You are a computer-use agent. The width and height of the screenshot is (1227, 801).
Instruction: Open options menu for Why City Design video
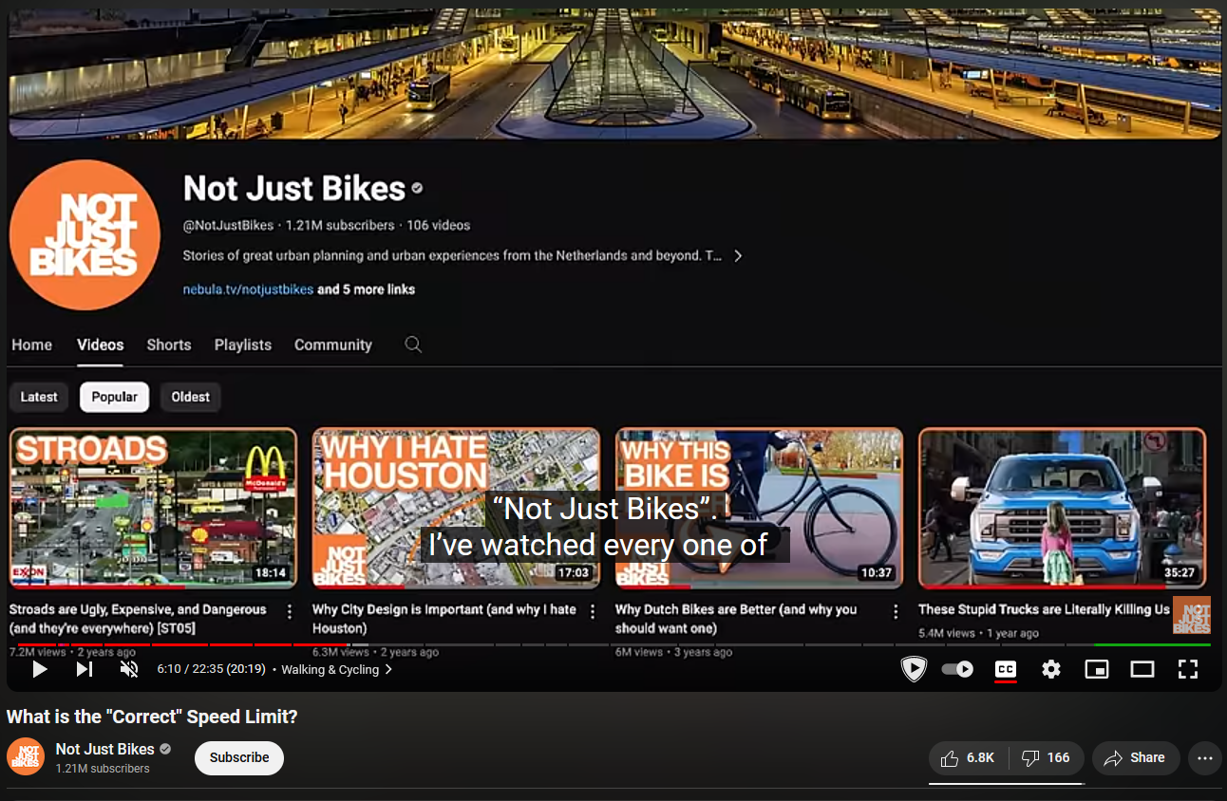[593, 611]
